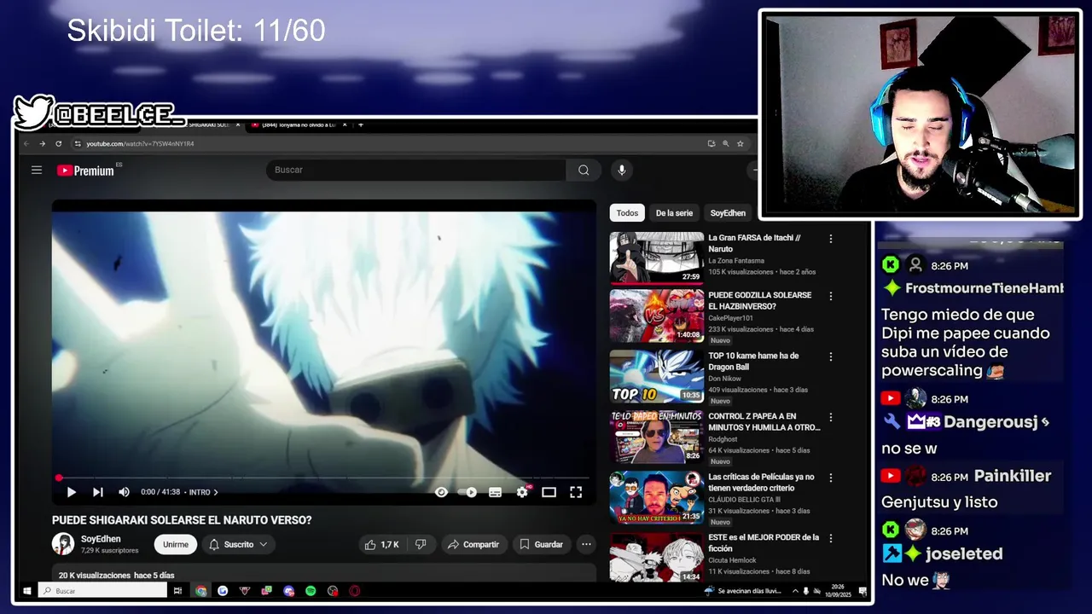Screen dimensions: 1092x614
Task: Play the video with the play button
Action: pos(72,492)
